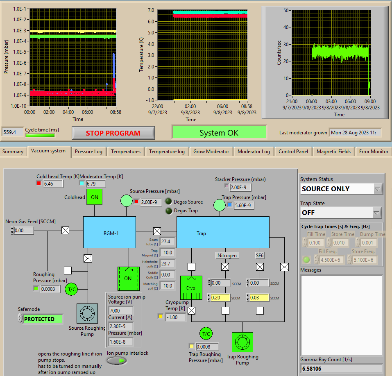The image size is (392, 376).
Task: Enable the Degas Source indicator button
Action: point(168,202)
